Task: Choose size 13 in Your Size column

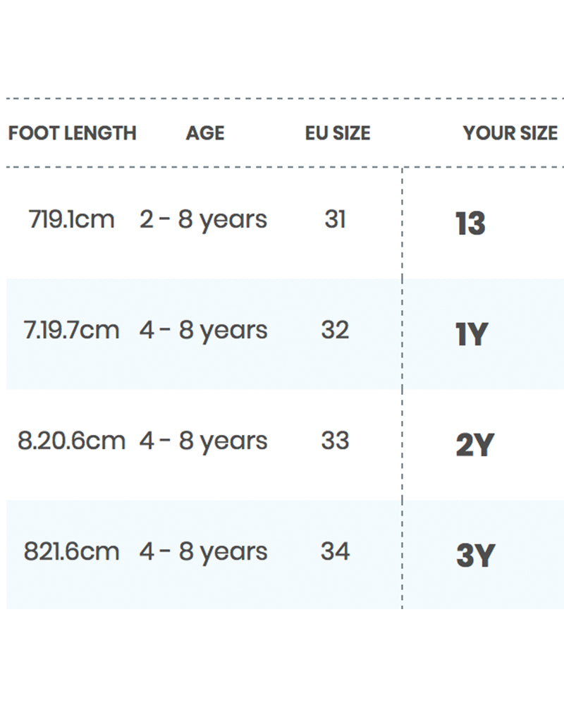Action: (470, 224)
